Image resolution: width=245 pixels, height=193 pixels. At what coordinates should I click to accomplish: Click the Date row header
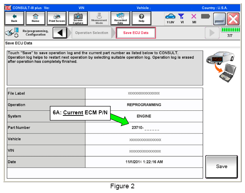pyautogui.click(x=46, y=162)
